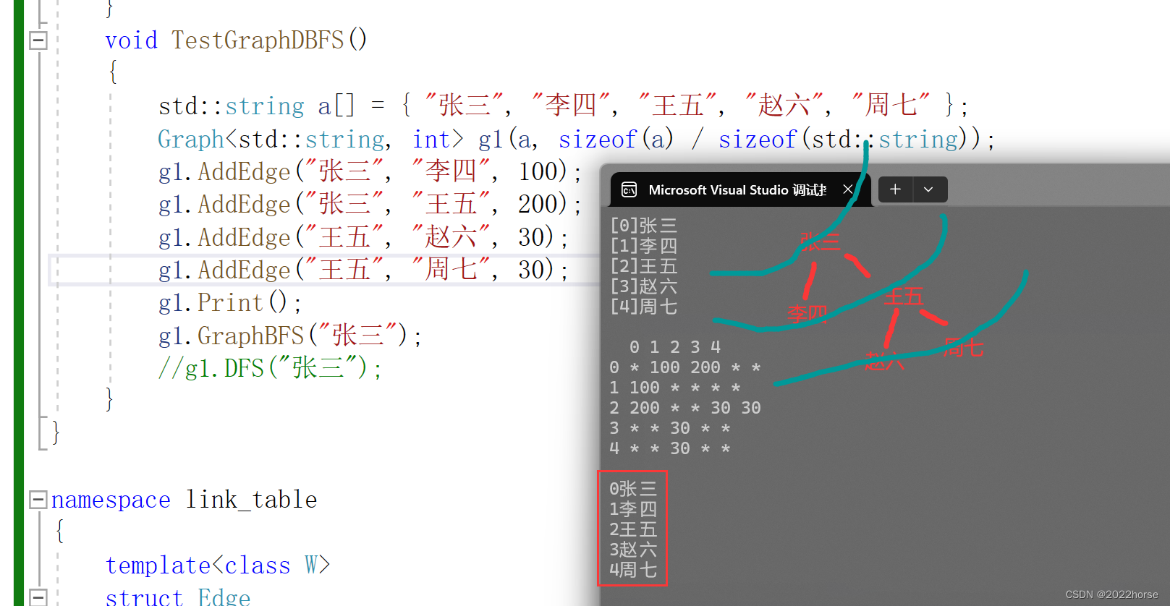The height and width of the screenshot is (606, 1170).
Task: Click console output '[2]王五'
Action: coord(644,267)
